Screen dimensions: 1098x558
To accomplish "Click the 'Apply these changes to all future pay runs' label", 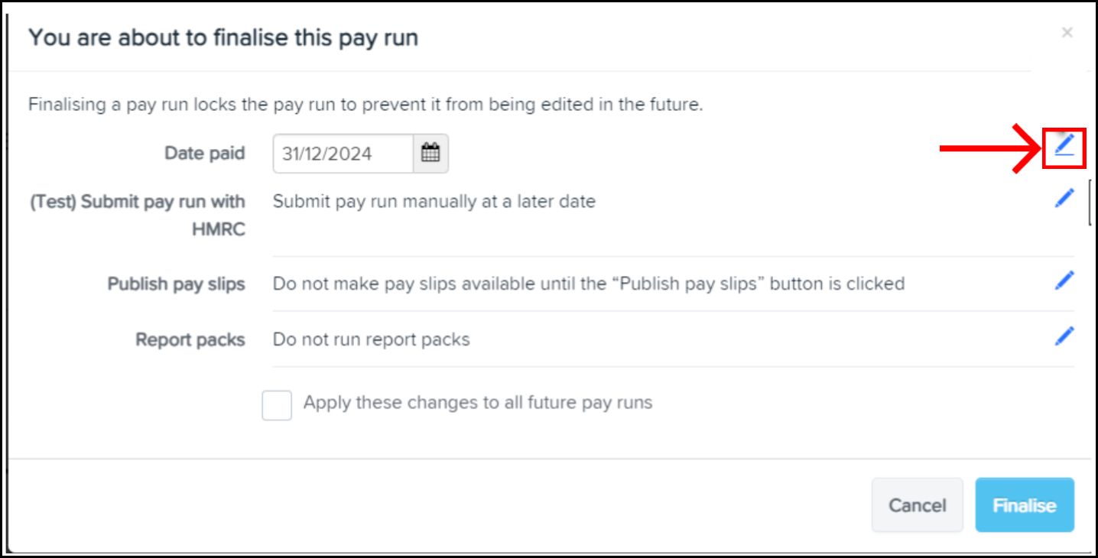I will click(478, 403).
